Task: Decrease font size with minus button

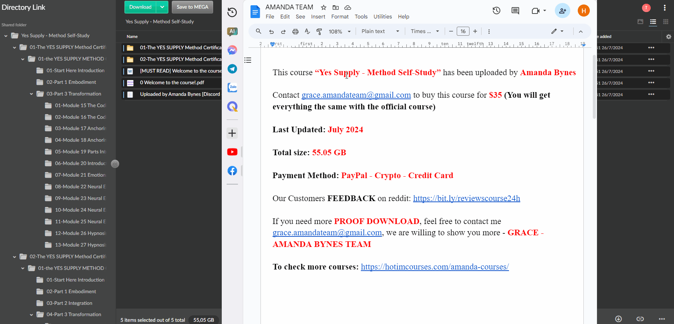Action: (451, 32)
